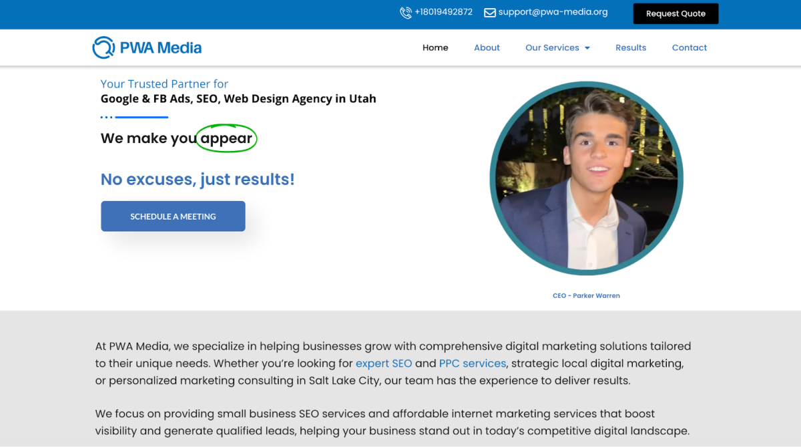Click the No excuses, just results heading
This screenshot has width=801, height=447.
coord(198,179)
